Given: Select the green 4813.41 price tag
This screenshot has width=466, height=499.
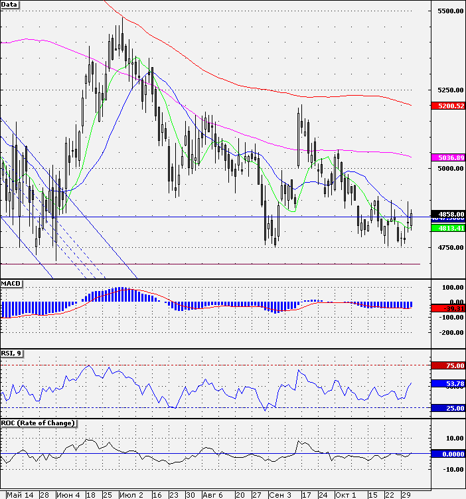Looking at the screenshot, I should coord(447,228).
